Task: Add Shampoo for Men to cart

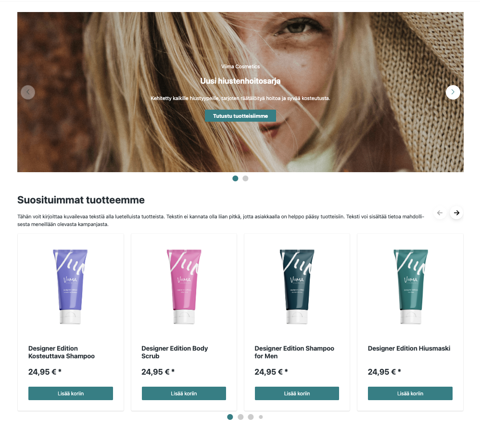Action: [297, 393]
